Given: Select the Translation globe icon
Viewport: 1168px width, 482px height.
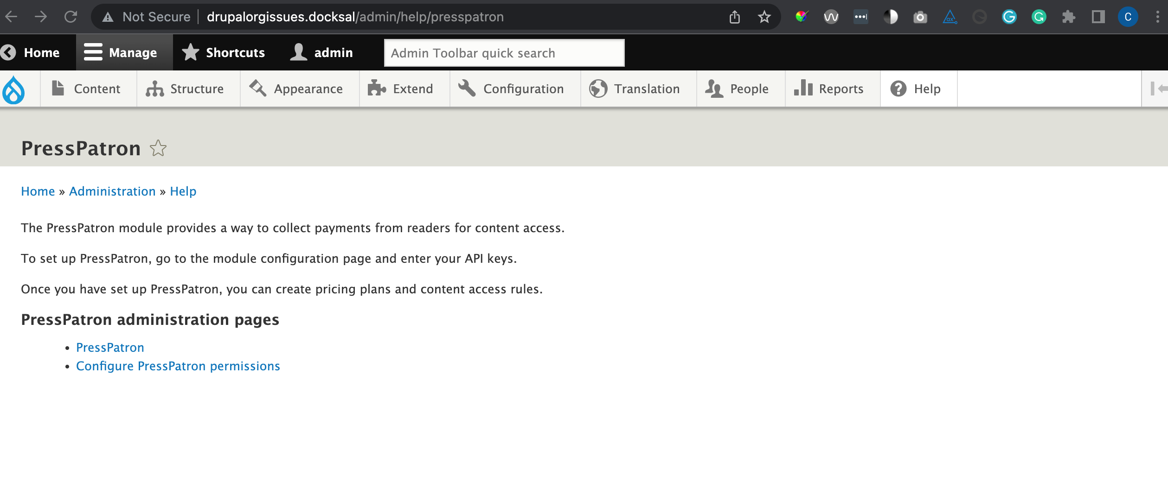Looking at the screenshot, I should 598,89.
